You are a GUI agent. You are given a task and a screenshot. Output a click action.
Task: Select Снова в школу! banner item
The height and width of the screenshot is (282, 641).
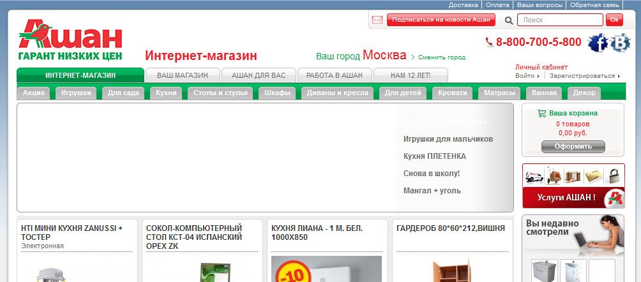click(x=432, y=174)
